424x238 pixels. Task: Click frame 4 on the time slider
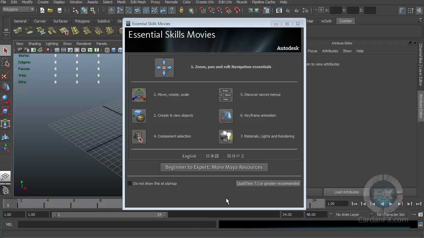pos(44,203)
